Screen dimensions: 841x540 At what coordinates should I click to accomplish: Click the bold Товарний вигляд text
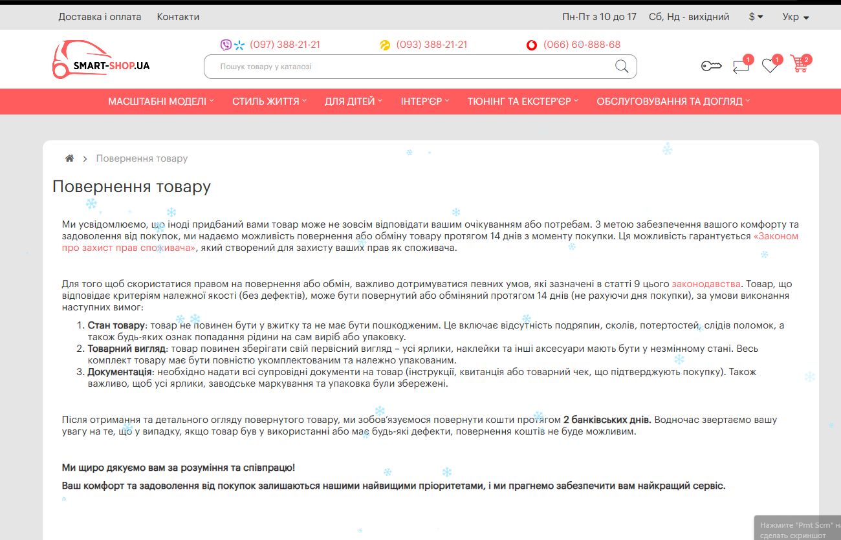click(127, 349)
